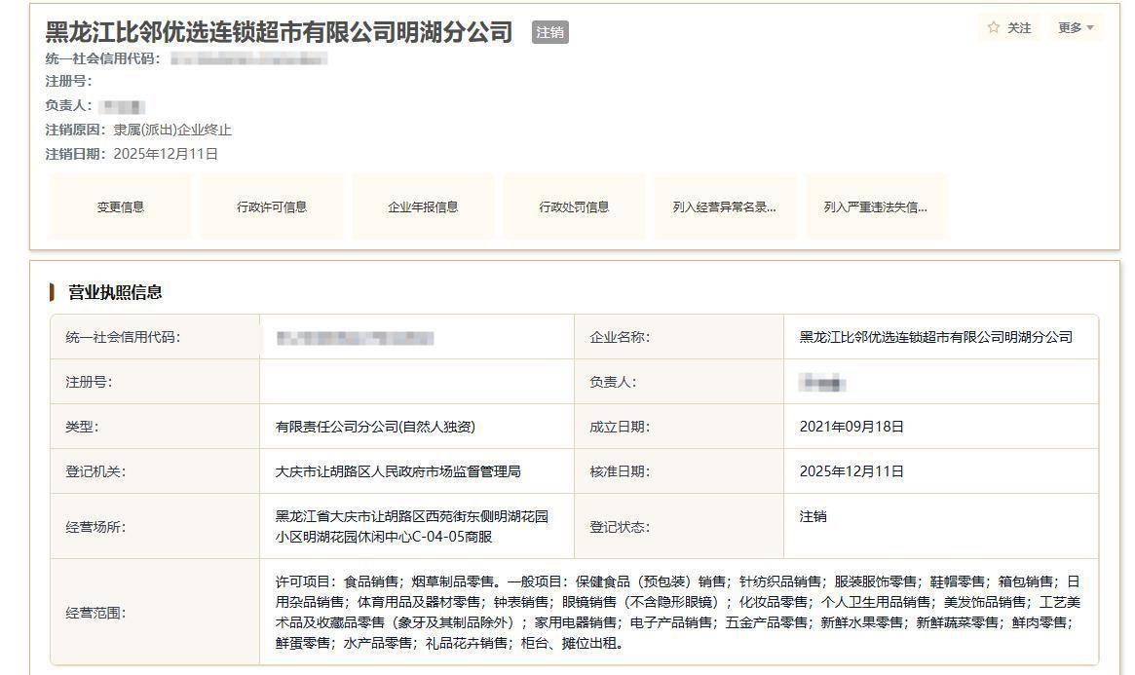The height and width of the screenshot is (675, 1135).
Task: Click the 营业执照信息 section heading
Action: [115, 292]
